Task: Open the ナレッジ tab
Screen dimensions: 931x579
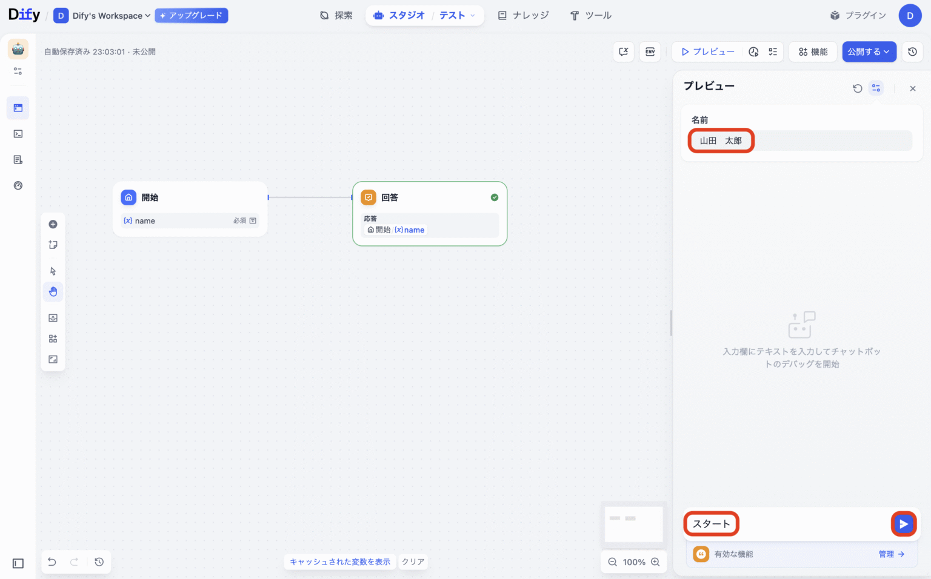Action: (x=524, y=16)
